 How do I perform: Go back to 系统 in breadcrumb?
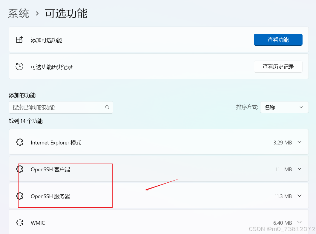[19, 14]
